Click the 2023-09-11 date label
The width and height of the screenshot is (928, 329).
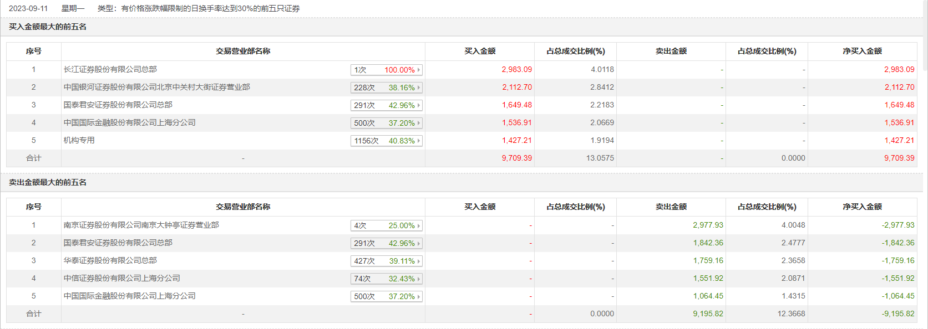28,8
